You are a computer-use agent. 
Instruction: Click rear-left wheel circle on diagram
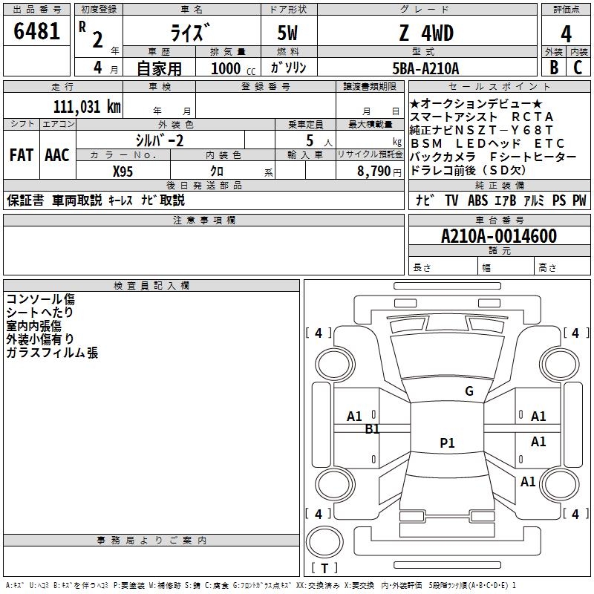point(335,484)
